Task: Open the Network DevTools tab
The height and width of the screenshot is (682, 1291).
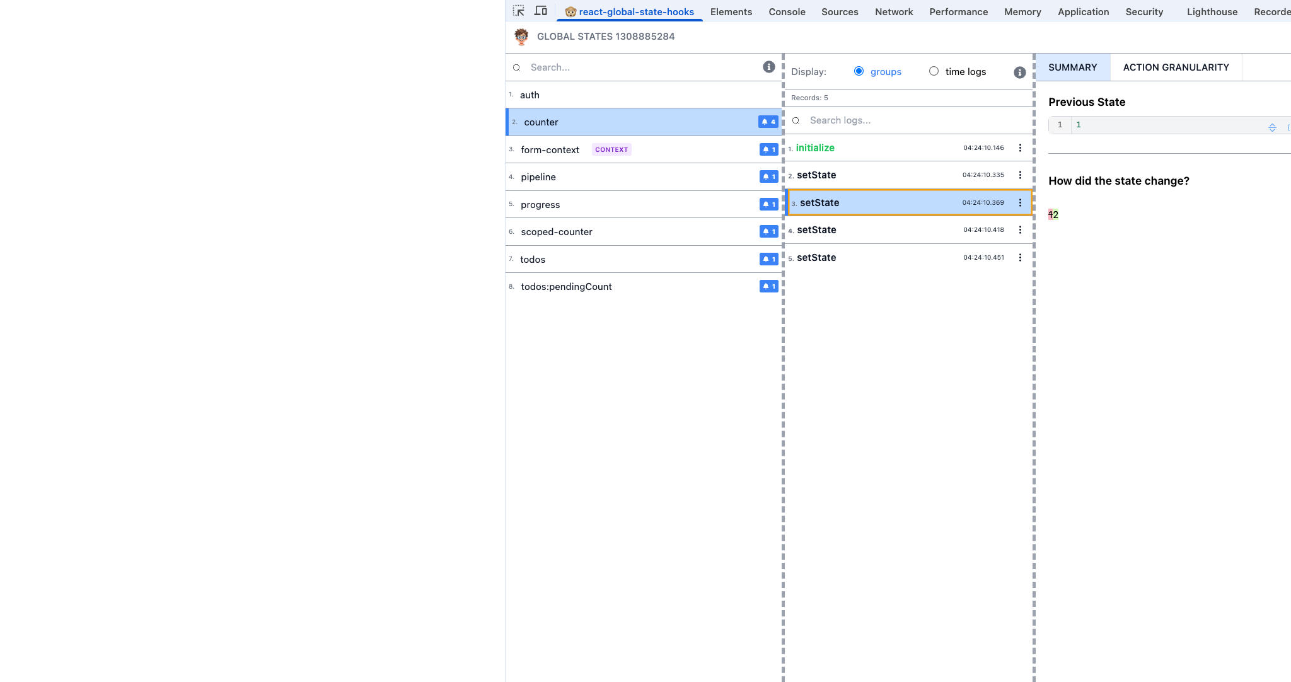Action: tap(894, 11)
